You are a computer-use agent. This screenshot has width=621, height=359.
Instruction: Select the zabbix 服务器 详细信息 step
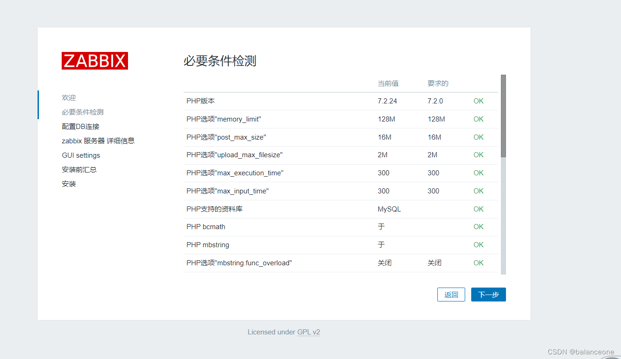[x=98, y=141]
